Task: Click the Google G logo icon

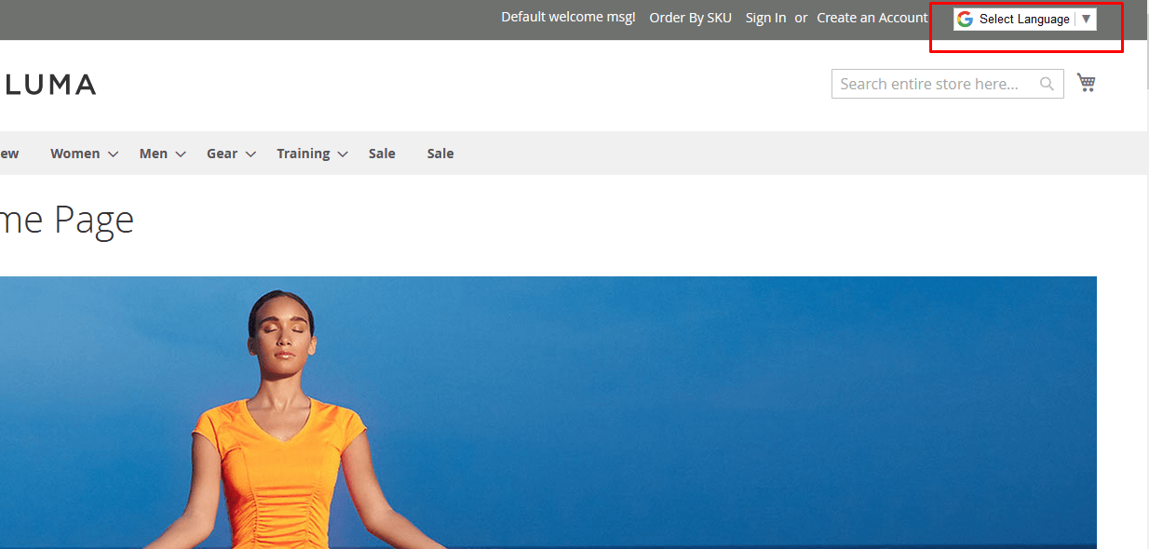Action: pos(965,19)
